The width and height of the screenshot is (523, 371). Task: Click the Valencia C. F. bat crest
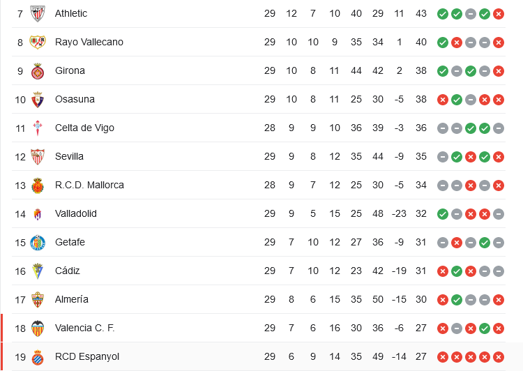38,328
